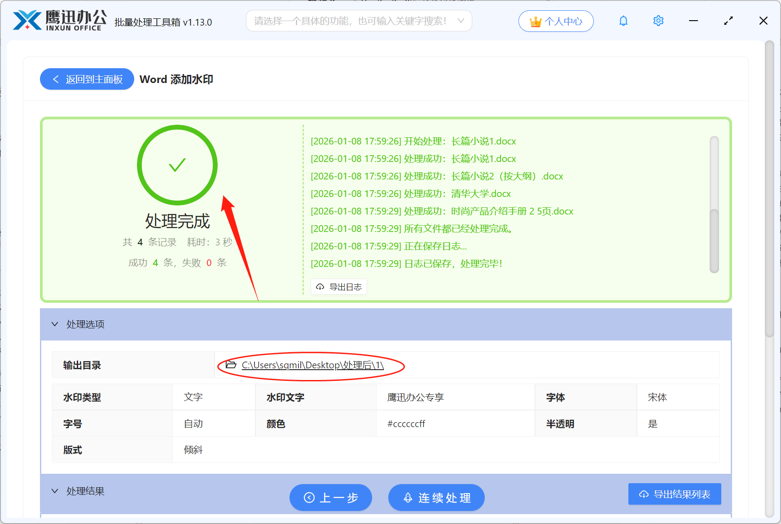Open 个人中心

(556, 21)
